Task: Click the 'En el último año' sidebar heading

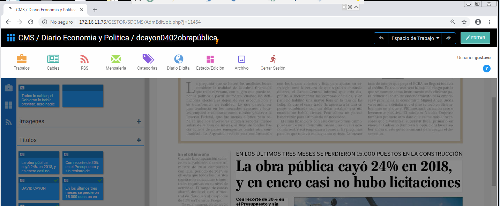Action: tap(194, 154)
